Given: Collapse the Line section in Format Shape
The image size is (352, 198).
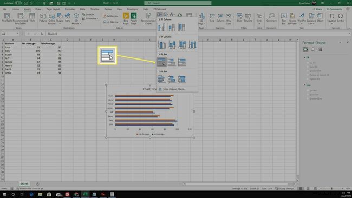Looking at the screenshot, I should click(x=305, y=85).
